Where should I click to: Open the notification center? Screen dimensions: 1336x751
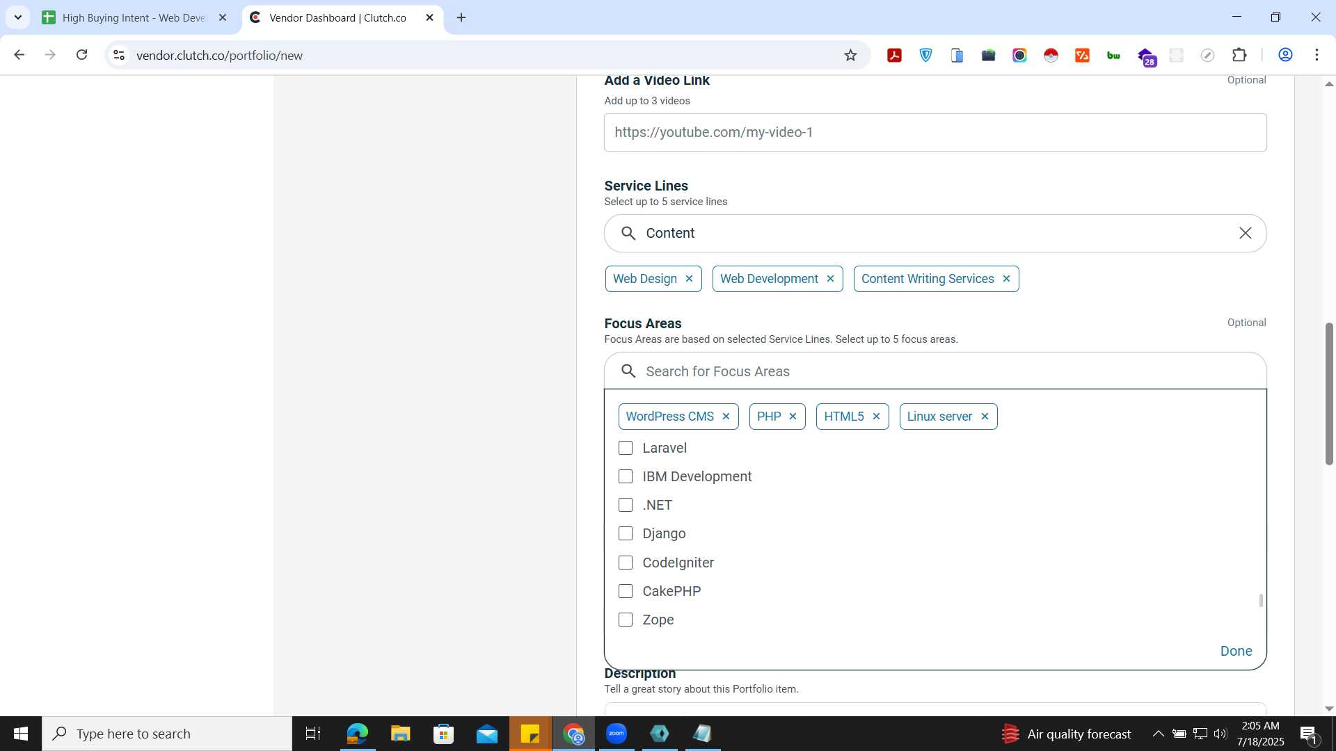coord(1309,734)
